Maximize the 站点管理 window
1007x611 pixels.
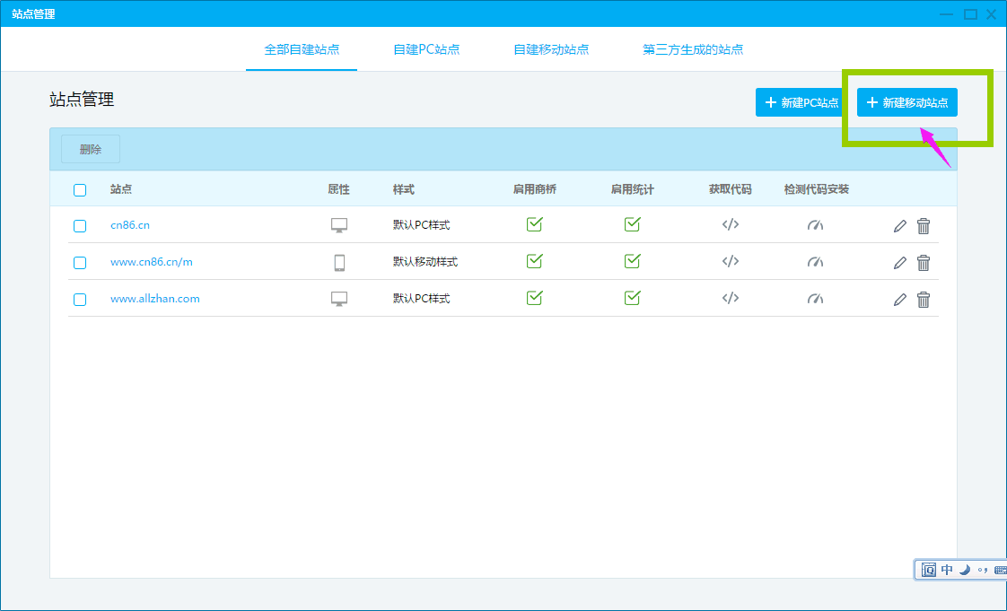[x=971, y=14]
